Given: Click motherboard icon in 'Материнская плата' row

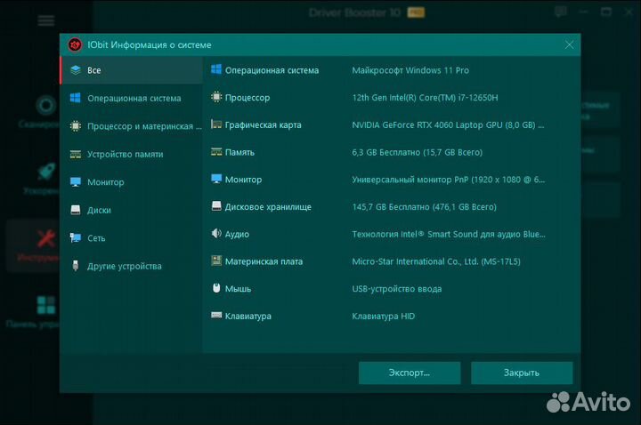Looking at the screenshot, I should coord(216,261).
